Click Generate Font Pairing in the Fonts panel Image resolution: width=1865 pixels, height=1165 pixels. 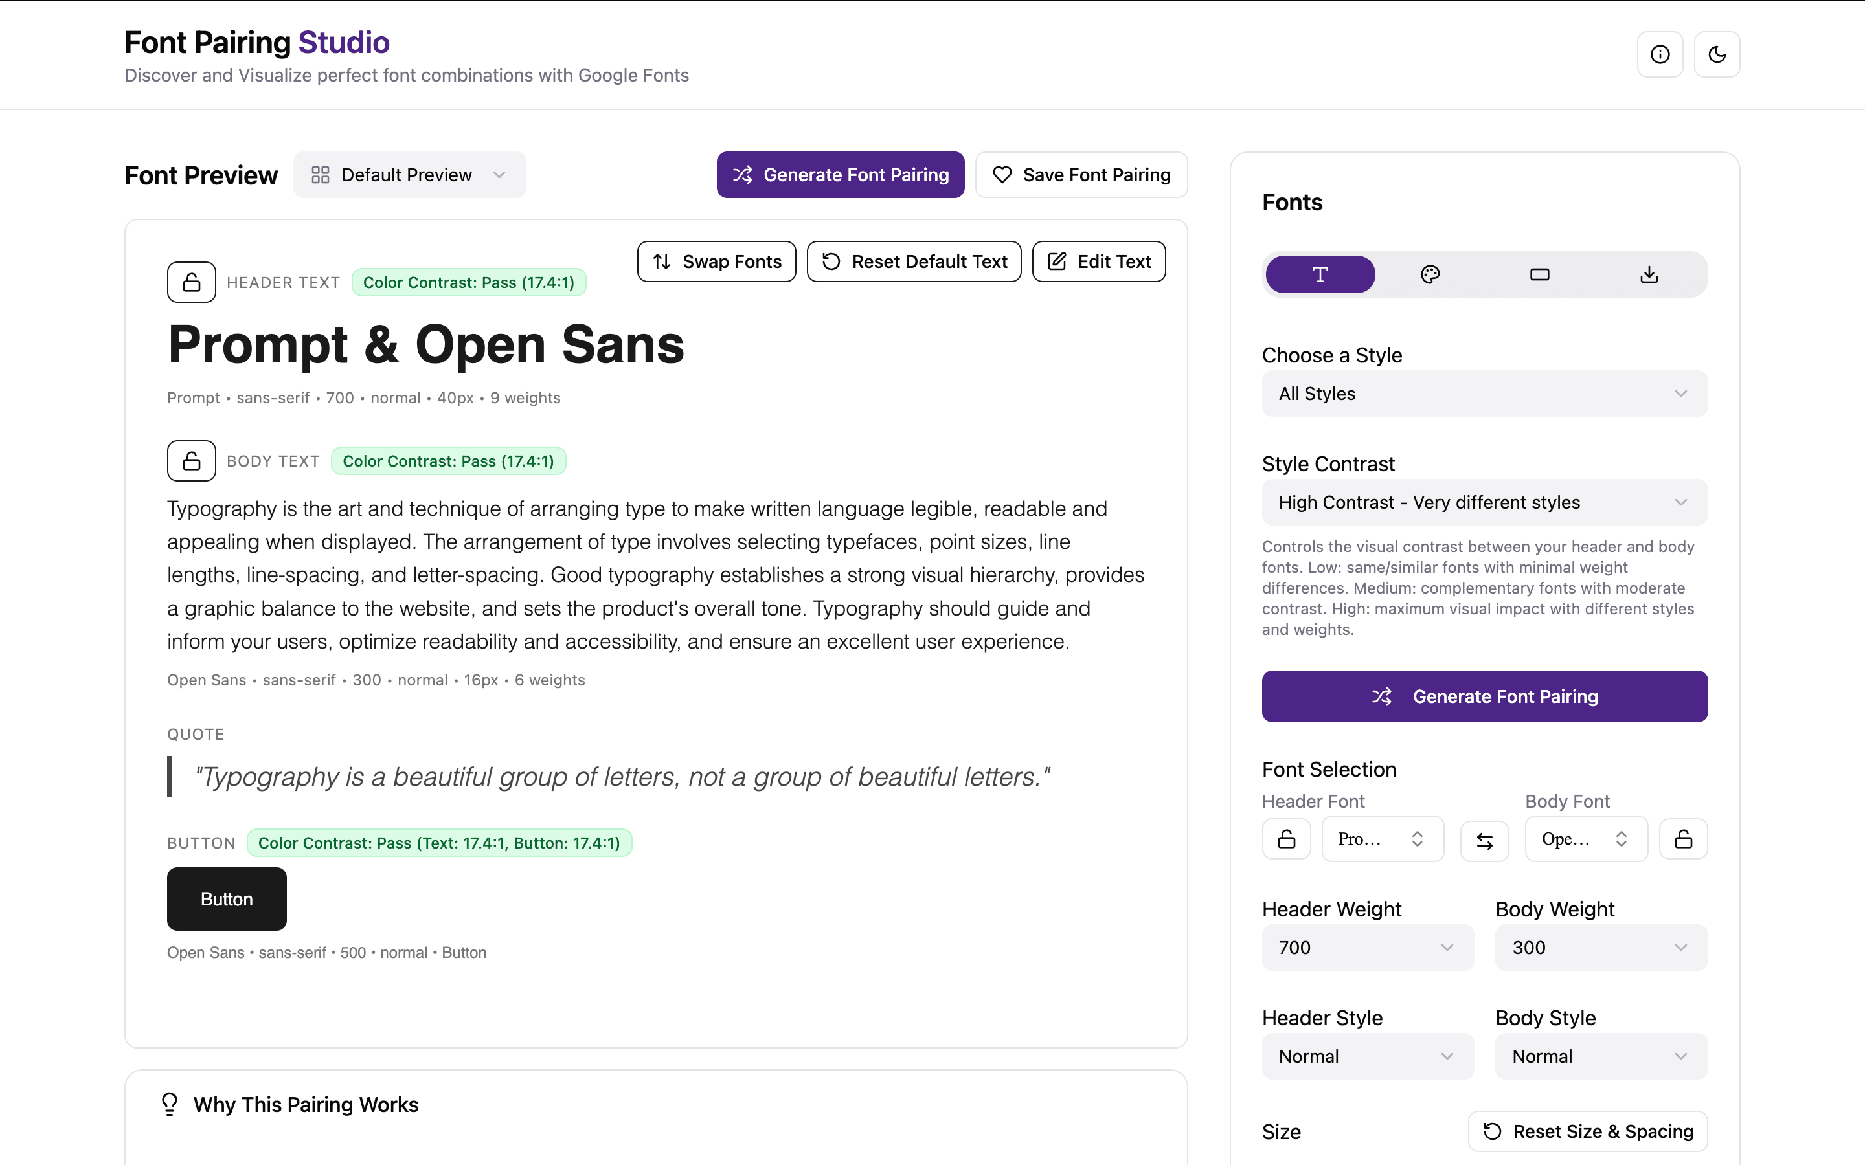click(1484, 696)
